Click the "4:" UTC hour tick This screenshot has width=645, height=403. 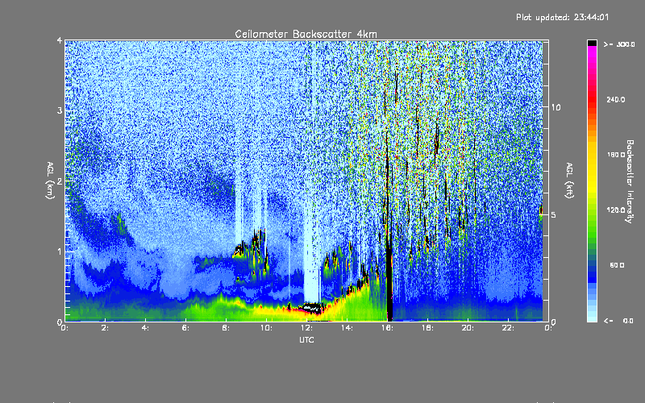pyautogui.click(x=145, y=328)
